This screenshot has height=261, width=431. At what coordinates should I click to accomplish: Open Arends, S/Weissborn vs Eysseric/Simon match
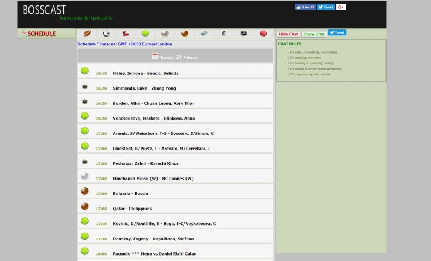[x=164, y=133]
